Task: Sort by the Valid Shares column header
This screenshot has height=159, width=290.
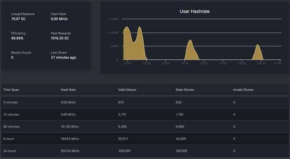Action: 127,90
